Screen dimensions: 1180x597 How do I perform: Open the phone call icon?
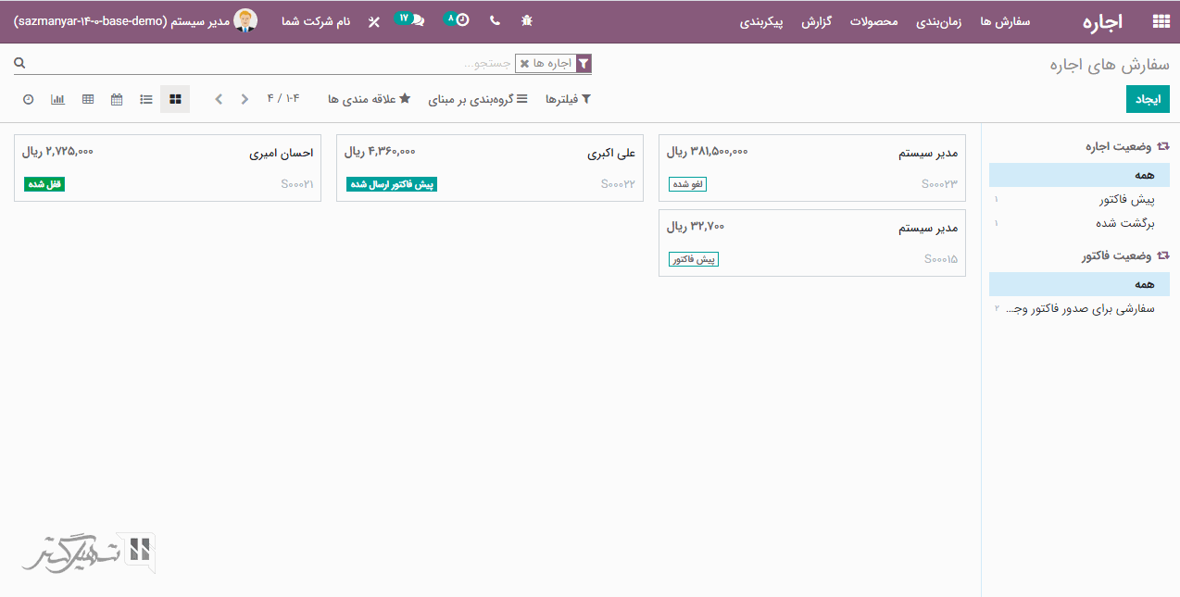(x=495, y=20)
